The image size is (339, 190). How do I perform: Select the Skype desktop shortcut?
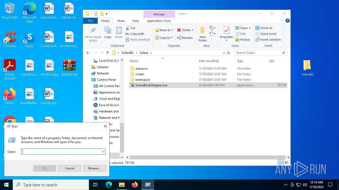[x=29, y=39]
